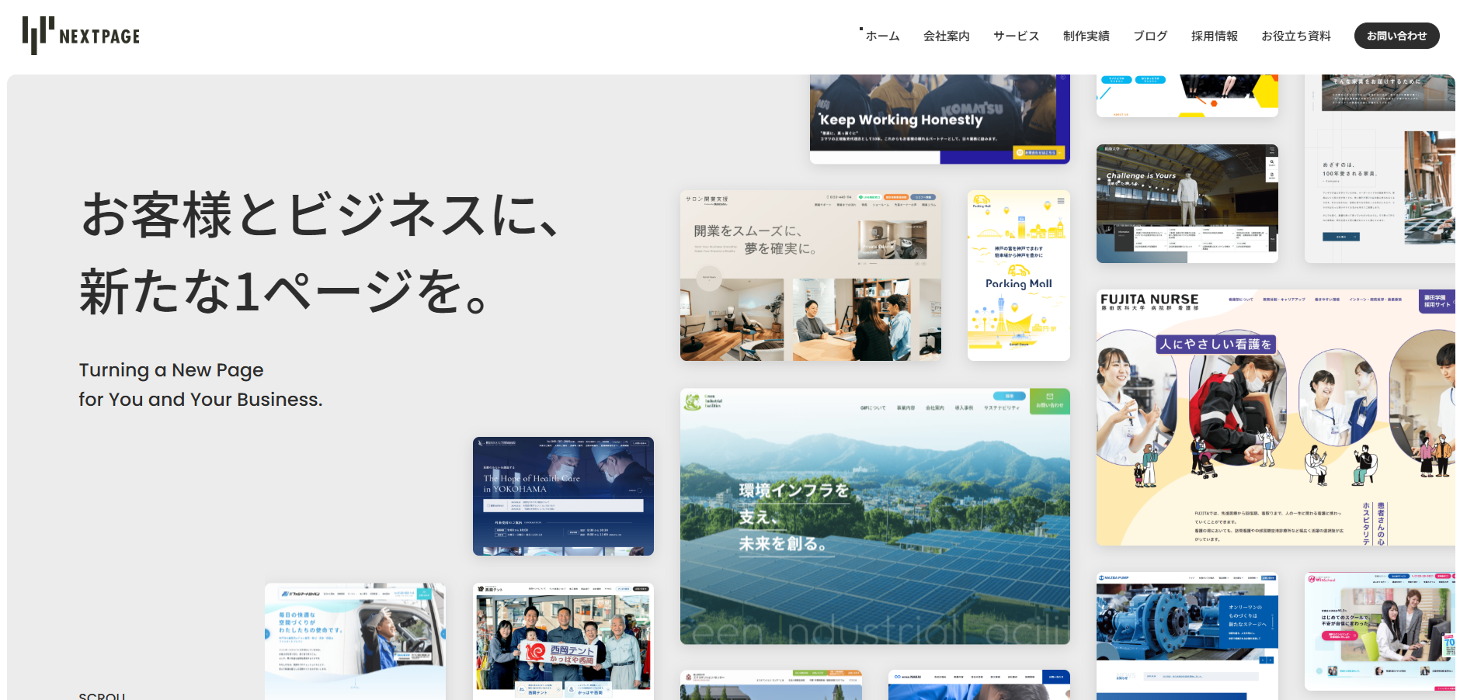
Task: Open the Keep Working Honestly thumbnail
Action: 939,119
